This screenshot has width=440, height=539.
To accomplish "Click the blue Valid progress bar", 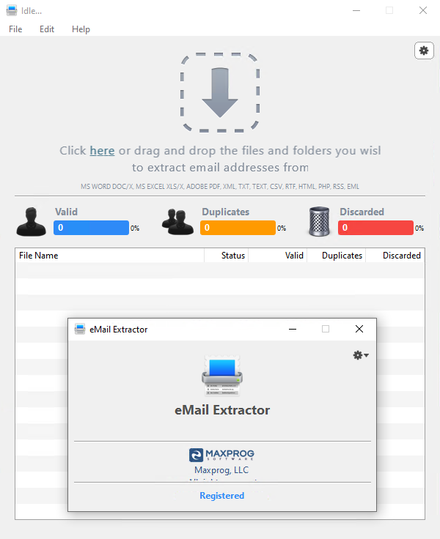I will pyautogui.click(x=91, y=228).
